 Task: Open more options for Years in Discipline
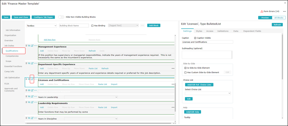(36, 118)
